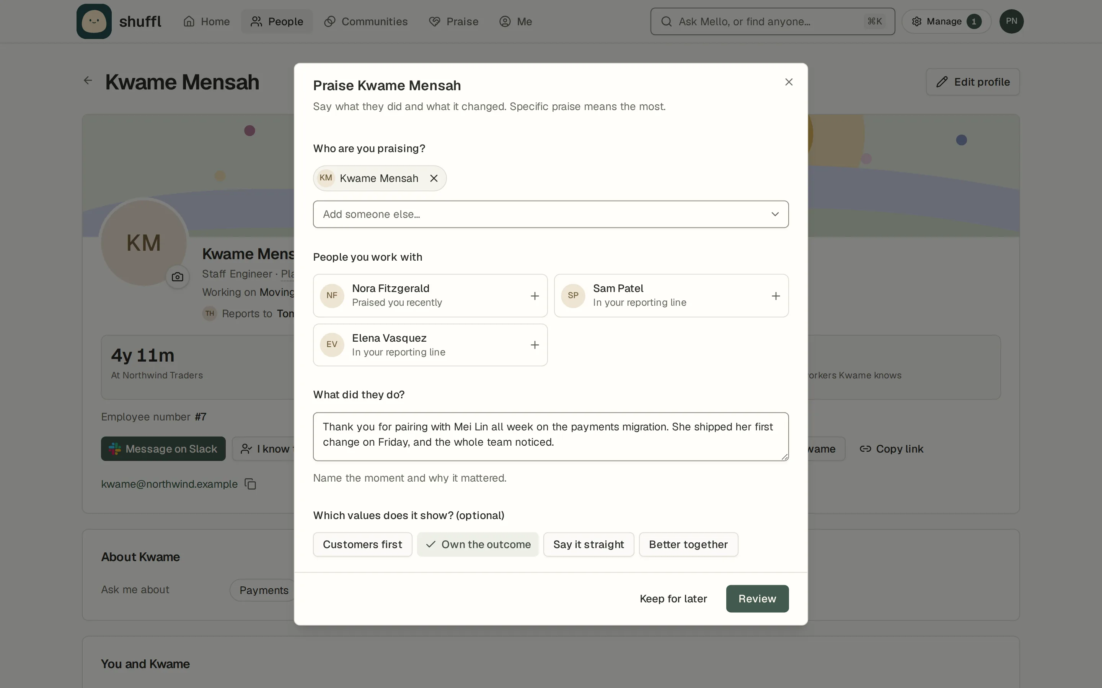Viewport: 1102px width, 688px height.
Task: Remove Kwame Mensah from praise recipients
Action: tap(434, 178)
